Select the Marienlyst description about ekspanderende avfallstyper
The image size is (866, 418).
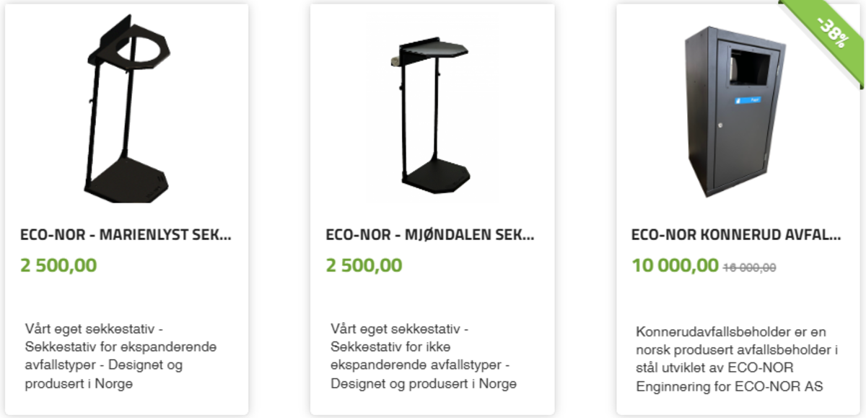tap(121, 356)
